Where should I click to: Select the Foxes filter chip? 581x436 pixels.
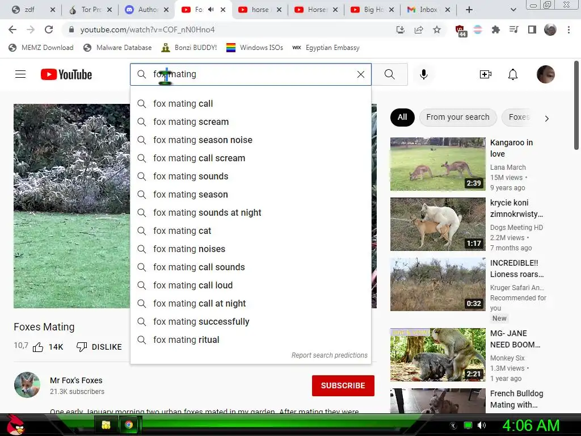519,117
